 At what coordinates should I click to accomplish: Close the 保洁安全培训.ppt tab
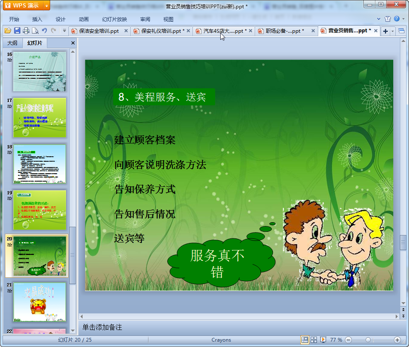[126, 31]
